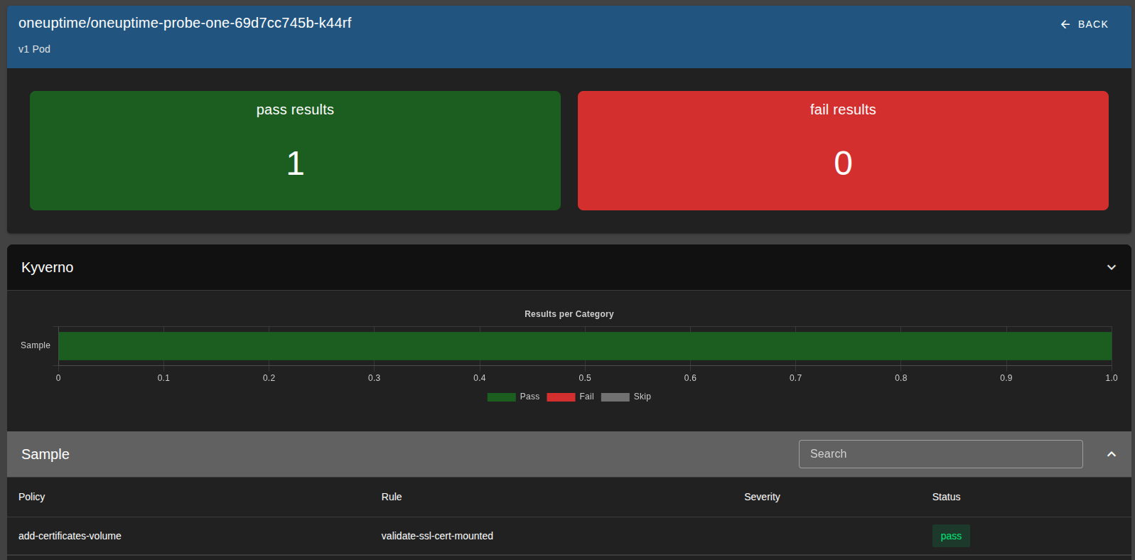Click the green Pass legend color box

[x=501, y=397]
